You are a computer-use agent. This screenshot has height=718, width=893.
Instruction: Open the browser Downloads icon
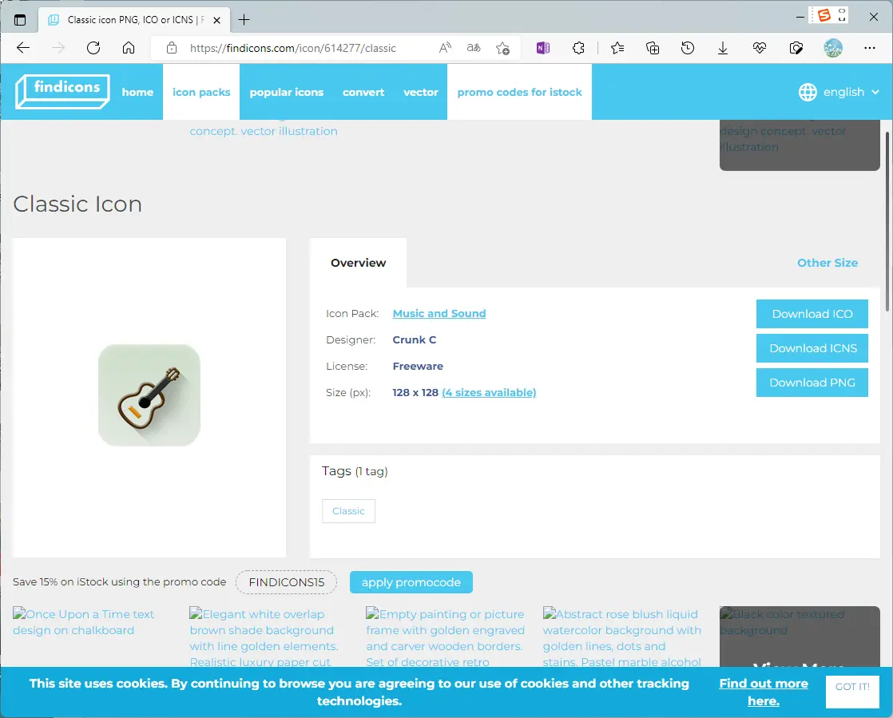(723, 48)
